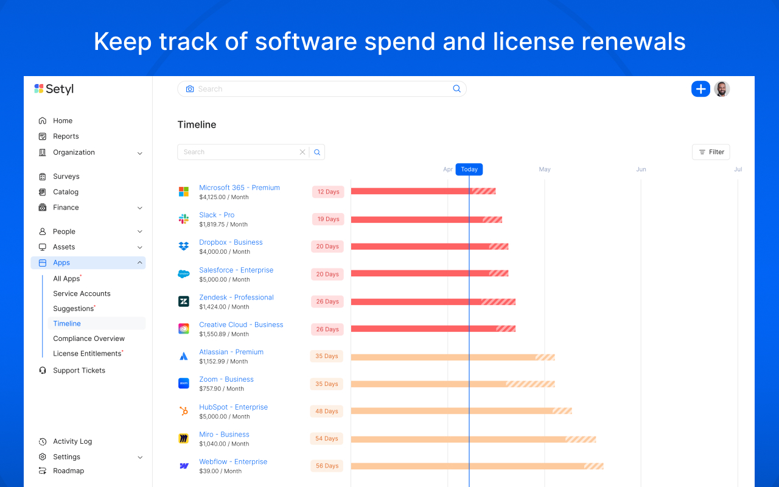The width and height of the screenshot is (779, 487).
Task: Click the HubSpot app logo
Action: (x=184, y=411)
